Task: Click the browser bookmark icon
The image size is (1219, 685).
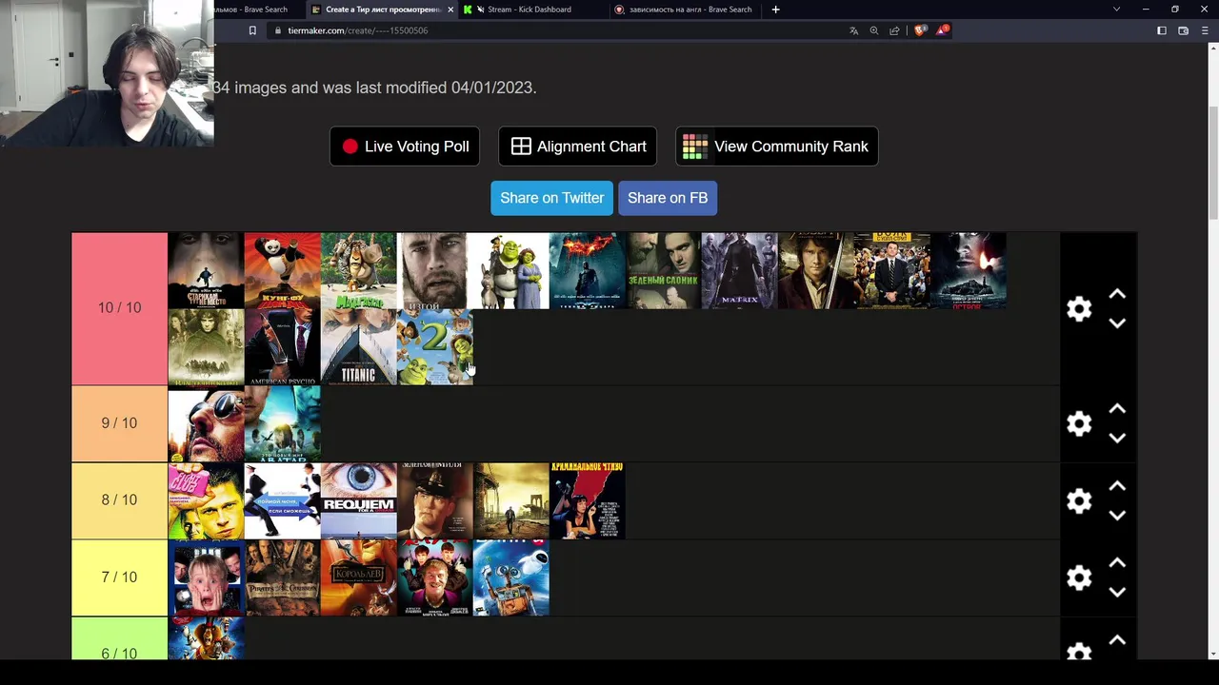Action: point(252,30)
